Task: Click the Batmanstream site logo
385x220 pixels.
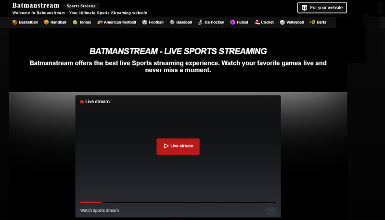Action: pyautogui.click(x=36, y=5)
